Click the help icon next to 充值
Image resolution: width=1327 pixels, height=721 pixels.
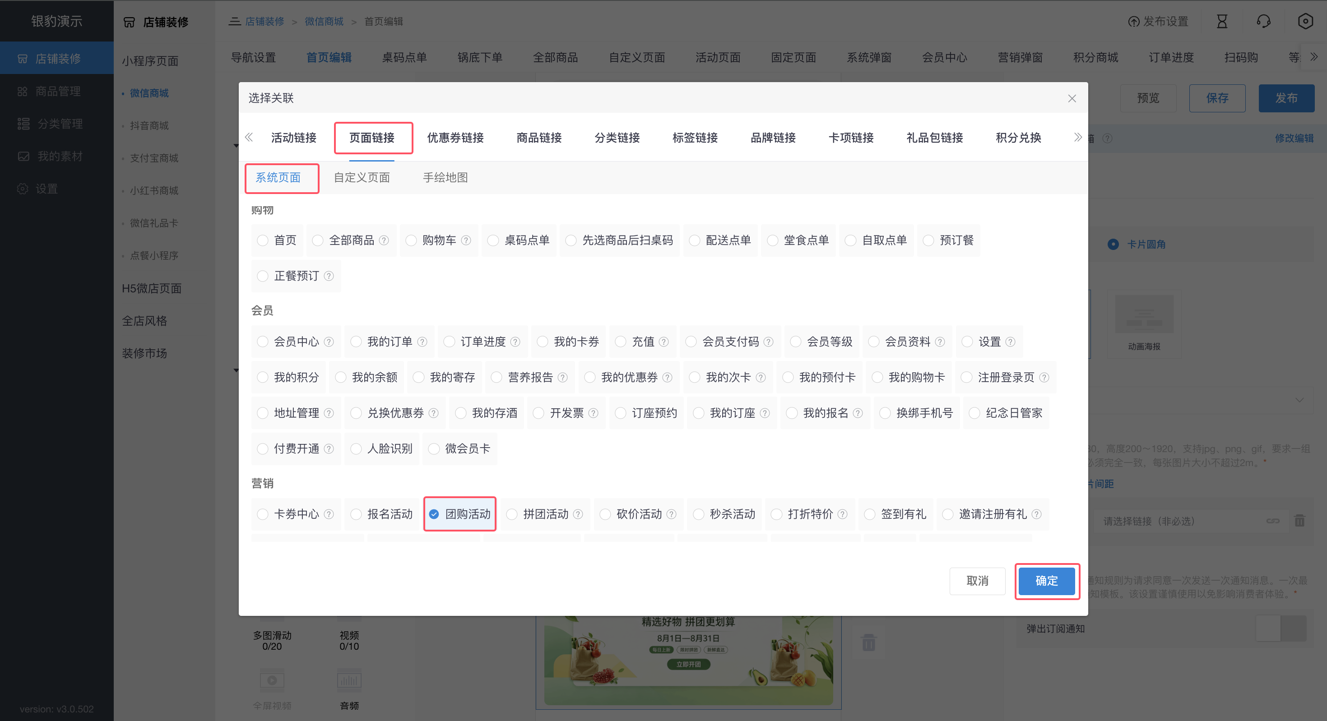(x=663, y=342)
